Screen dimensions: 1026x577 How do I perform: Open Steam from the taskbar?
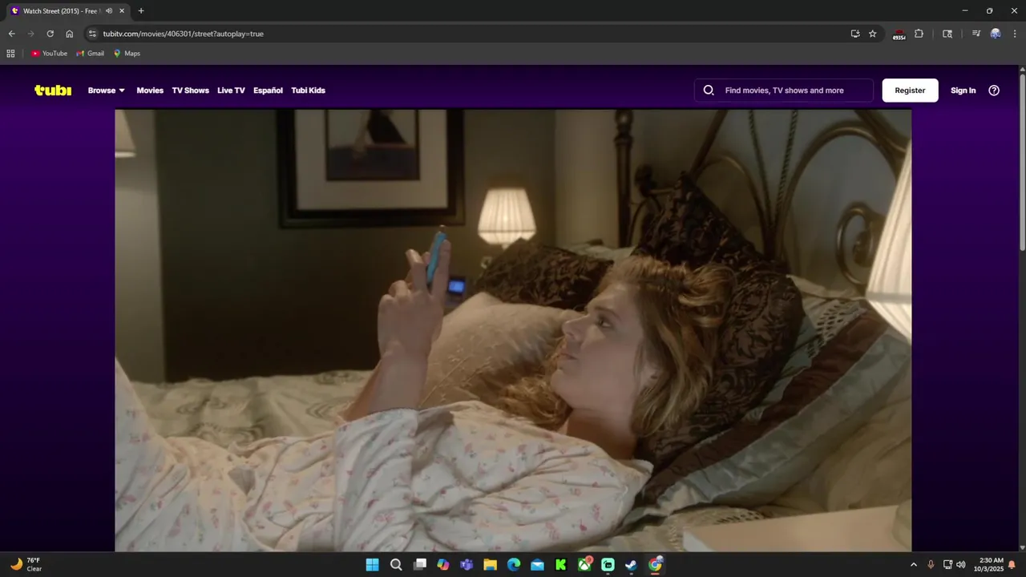632,565
